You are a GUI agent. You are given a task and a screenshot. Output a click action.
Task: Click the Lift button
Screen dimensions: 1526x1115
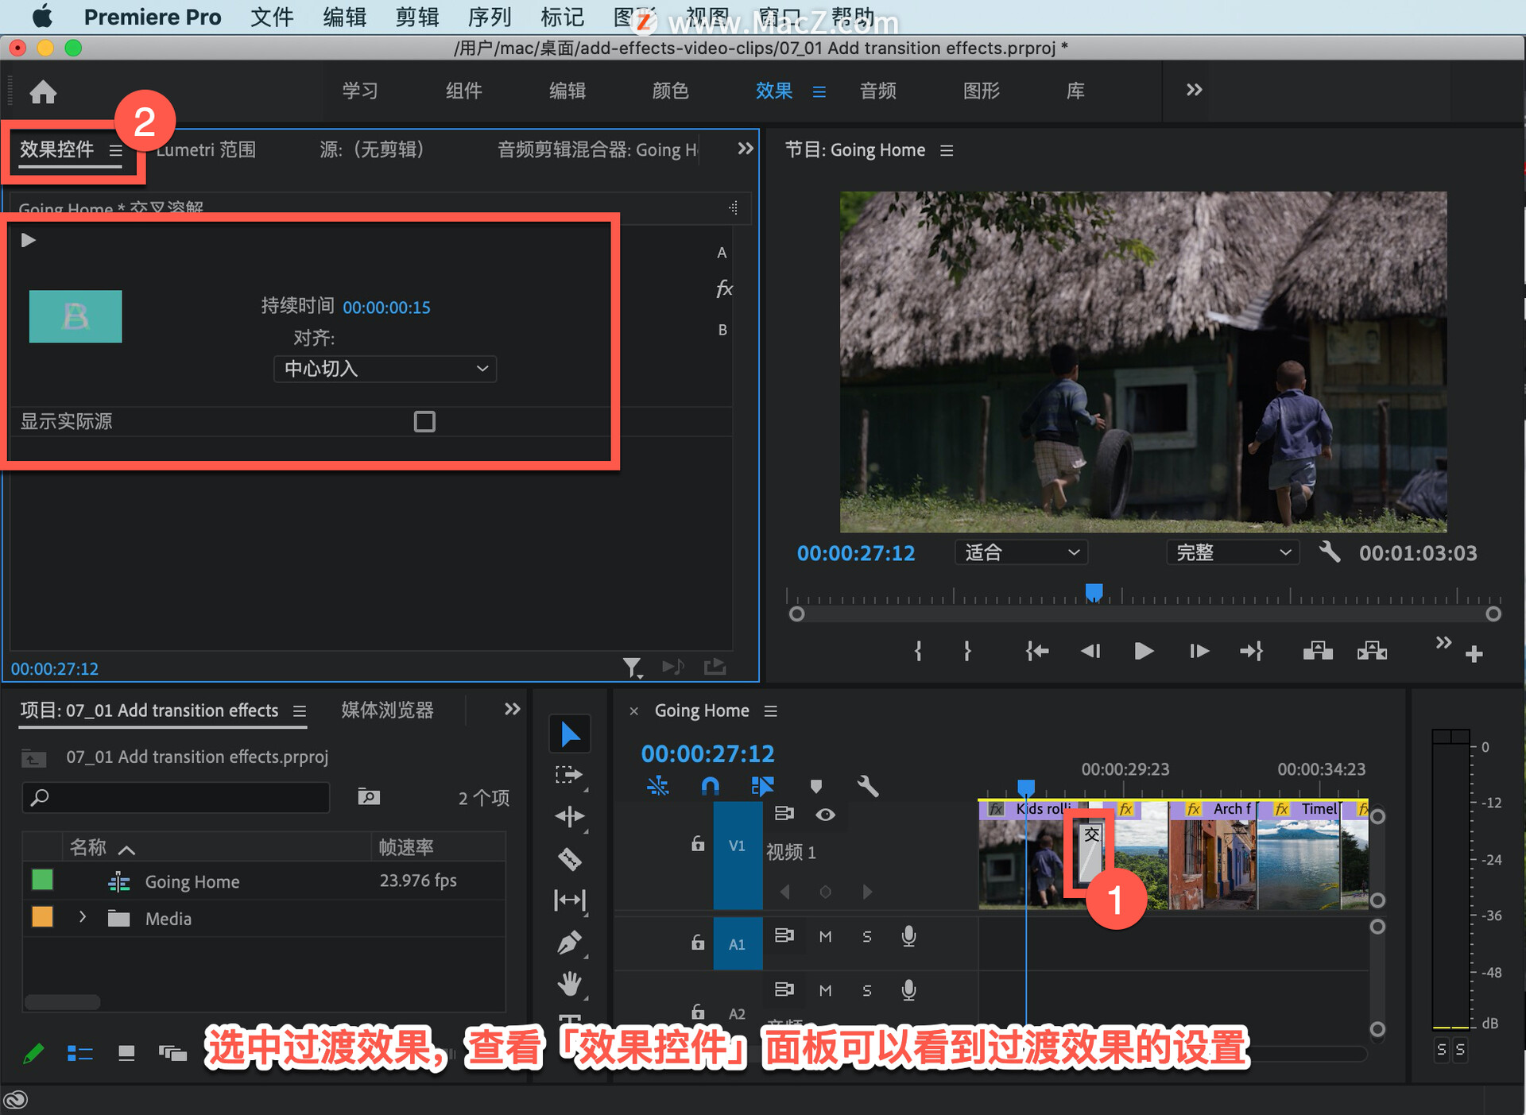1318,652
